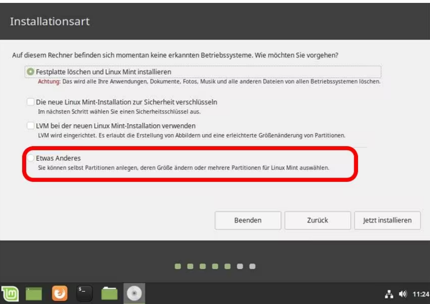Go back with the 'Zurück' button
Screen dimensions: 430x304
(x=317, y=221)
